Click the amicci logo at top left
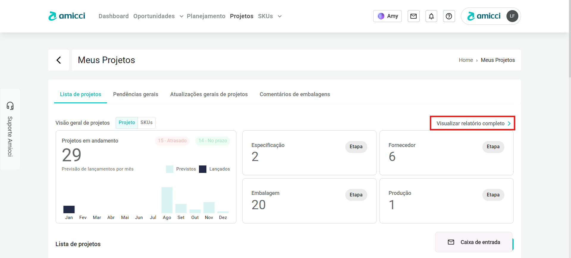 (67, 16)
